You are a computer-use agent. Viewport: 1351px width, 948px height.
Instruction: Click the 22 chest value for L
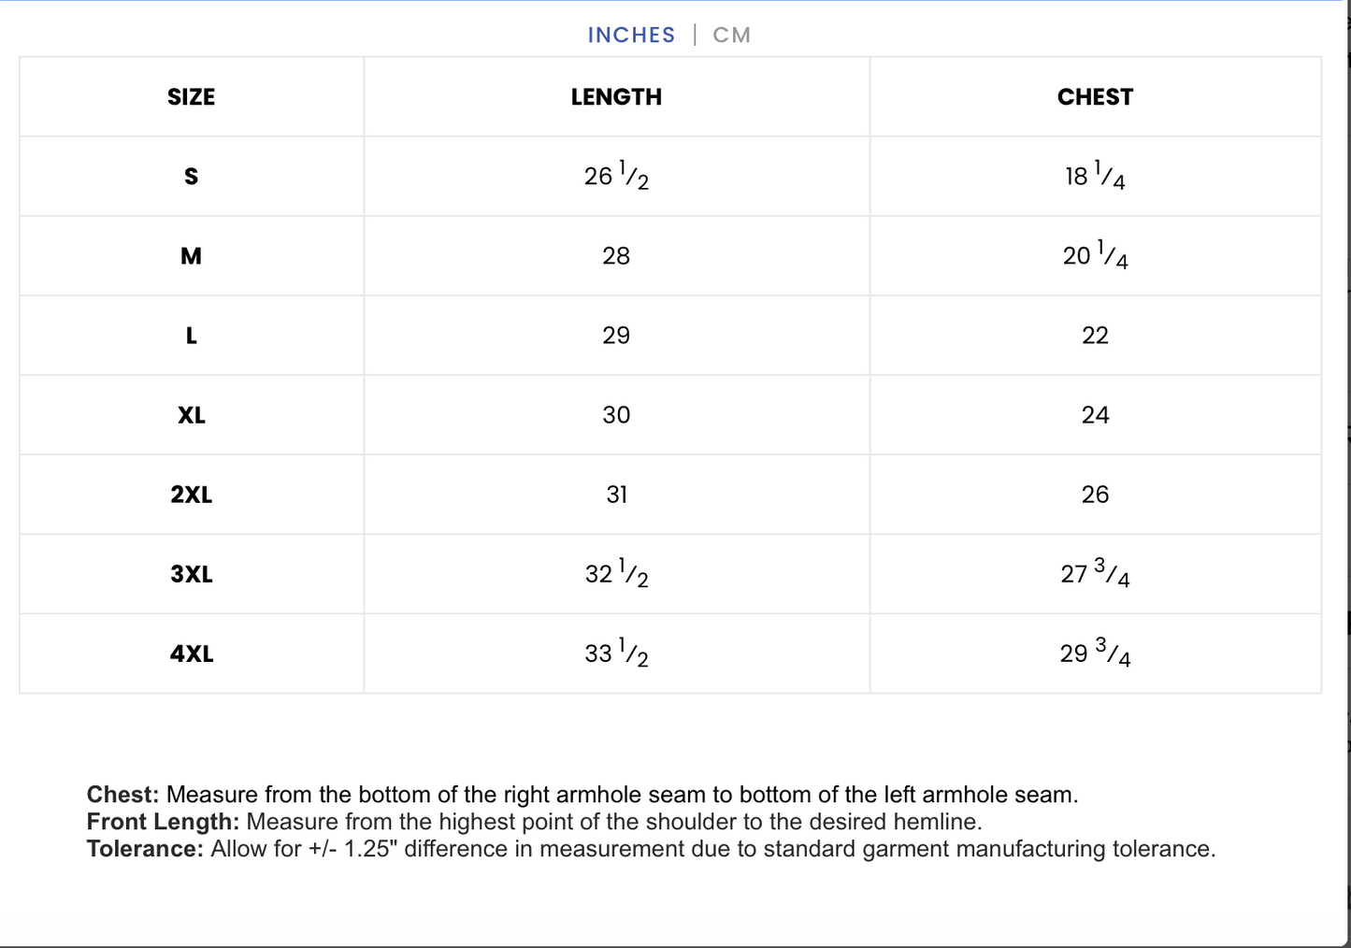pos(1095,336)
